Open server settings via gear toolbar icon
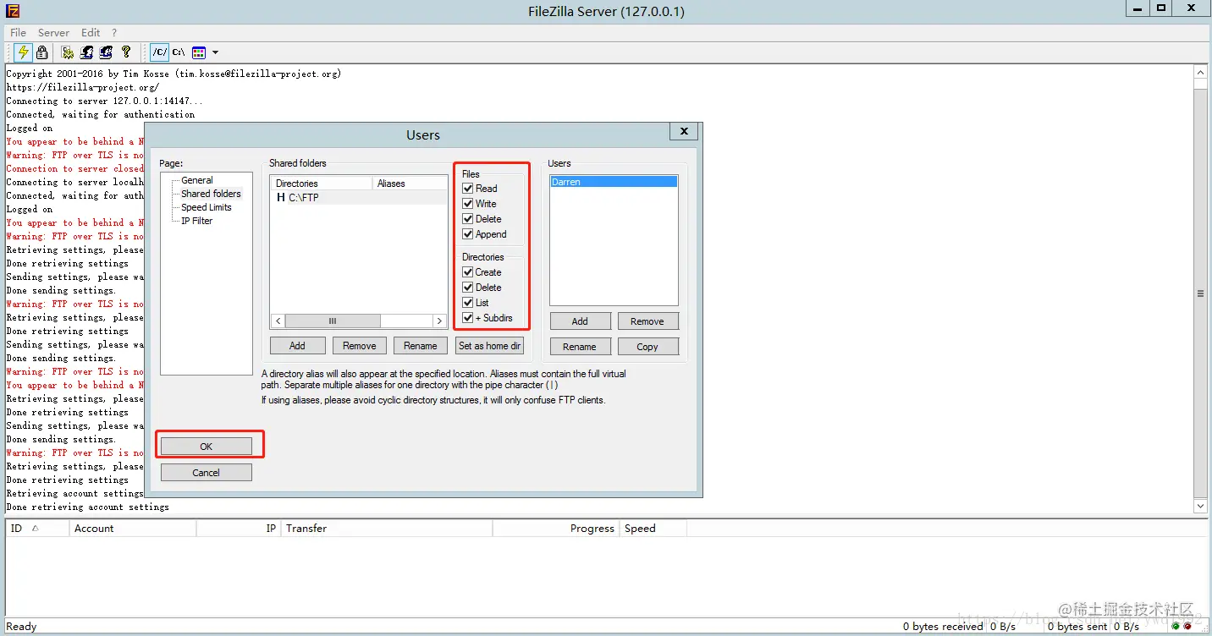 (x=68, y=52)
